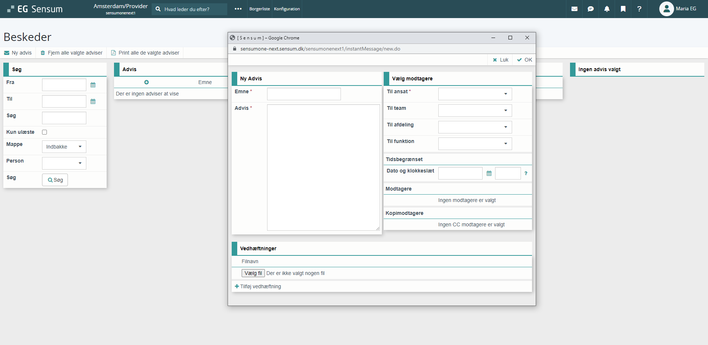708x345 pixels.
Task: Click green plus icon in Advis list
Action: [x=146, y=82]
